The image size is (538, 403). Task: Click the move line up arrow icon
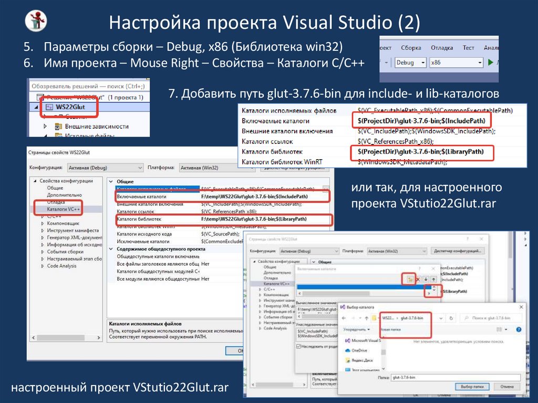(433, 280)
